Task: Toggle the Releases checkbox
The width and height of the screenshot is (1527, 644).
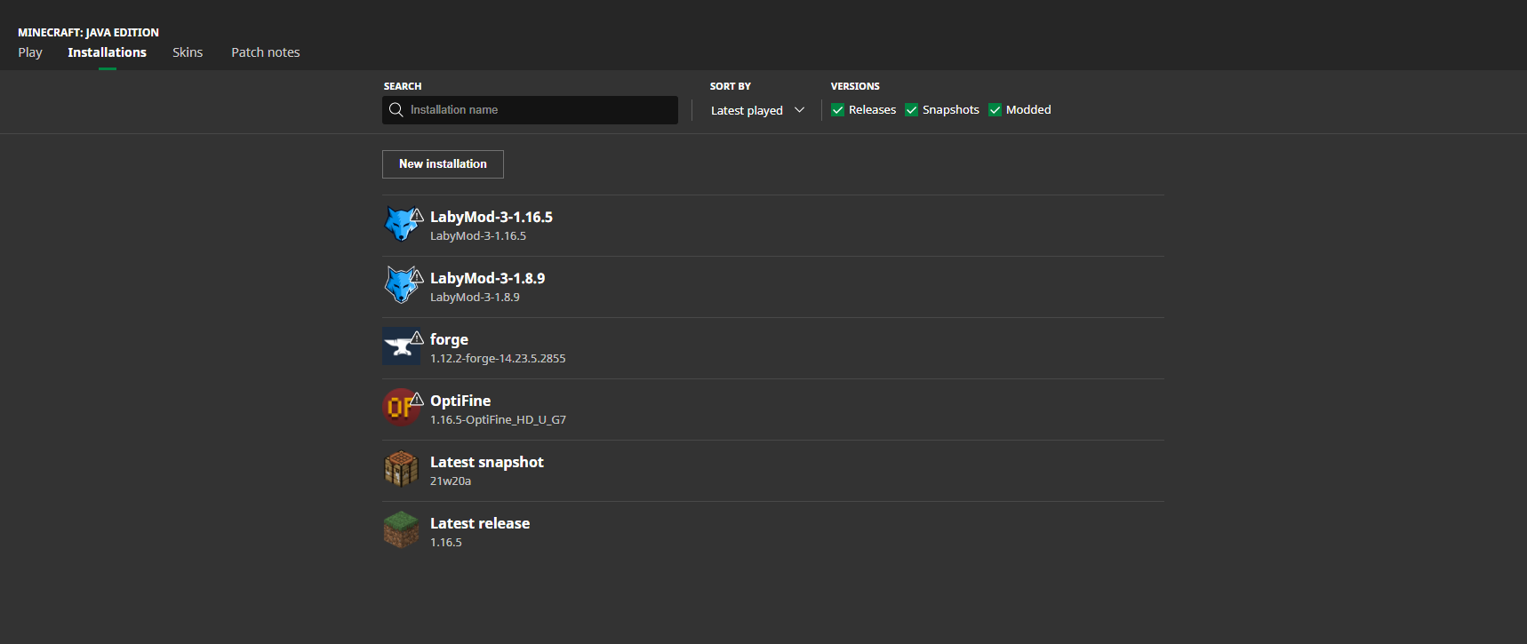Action: [x=837, y=110]
